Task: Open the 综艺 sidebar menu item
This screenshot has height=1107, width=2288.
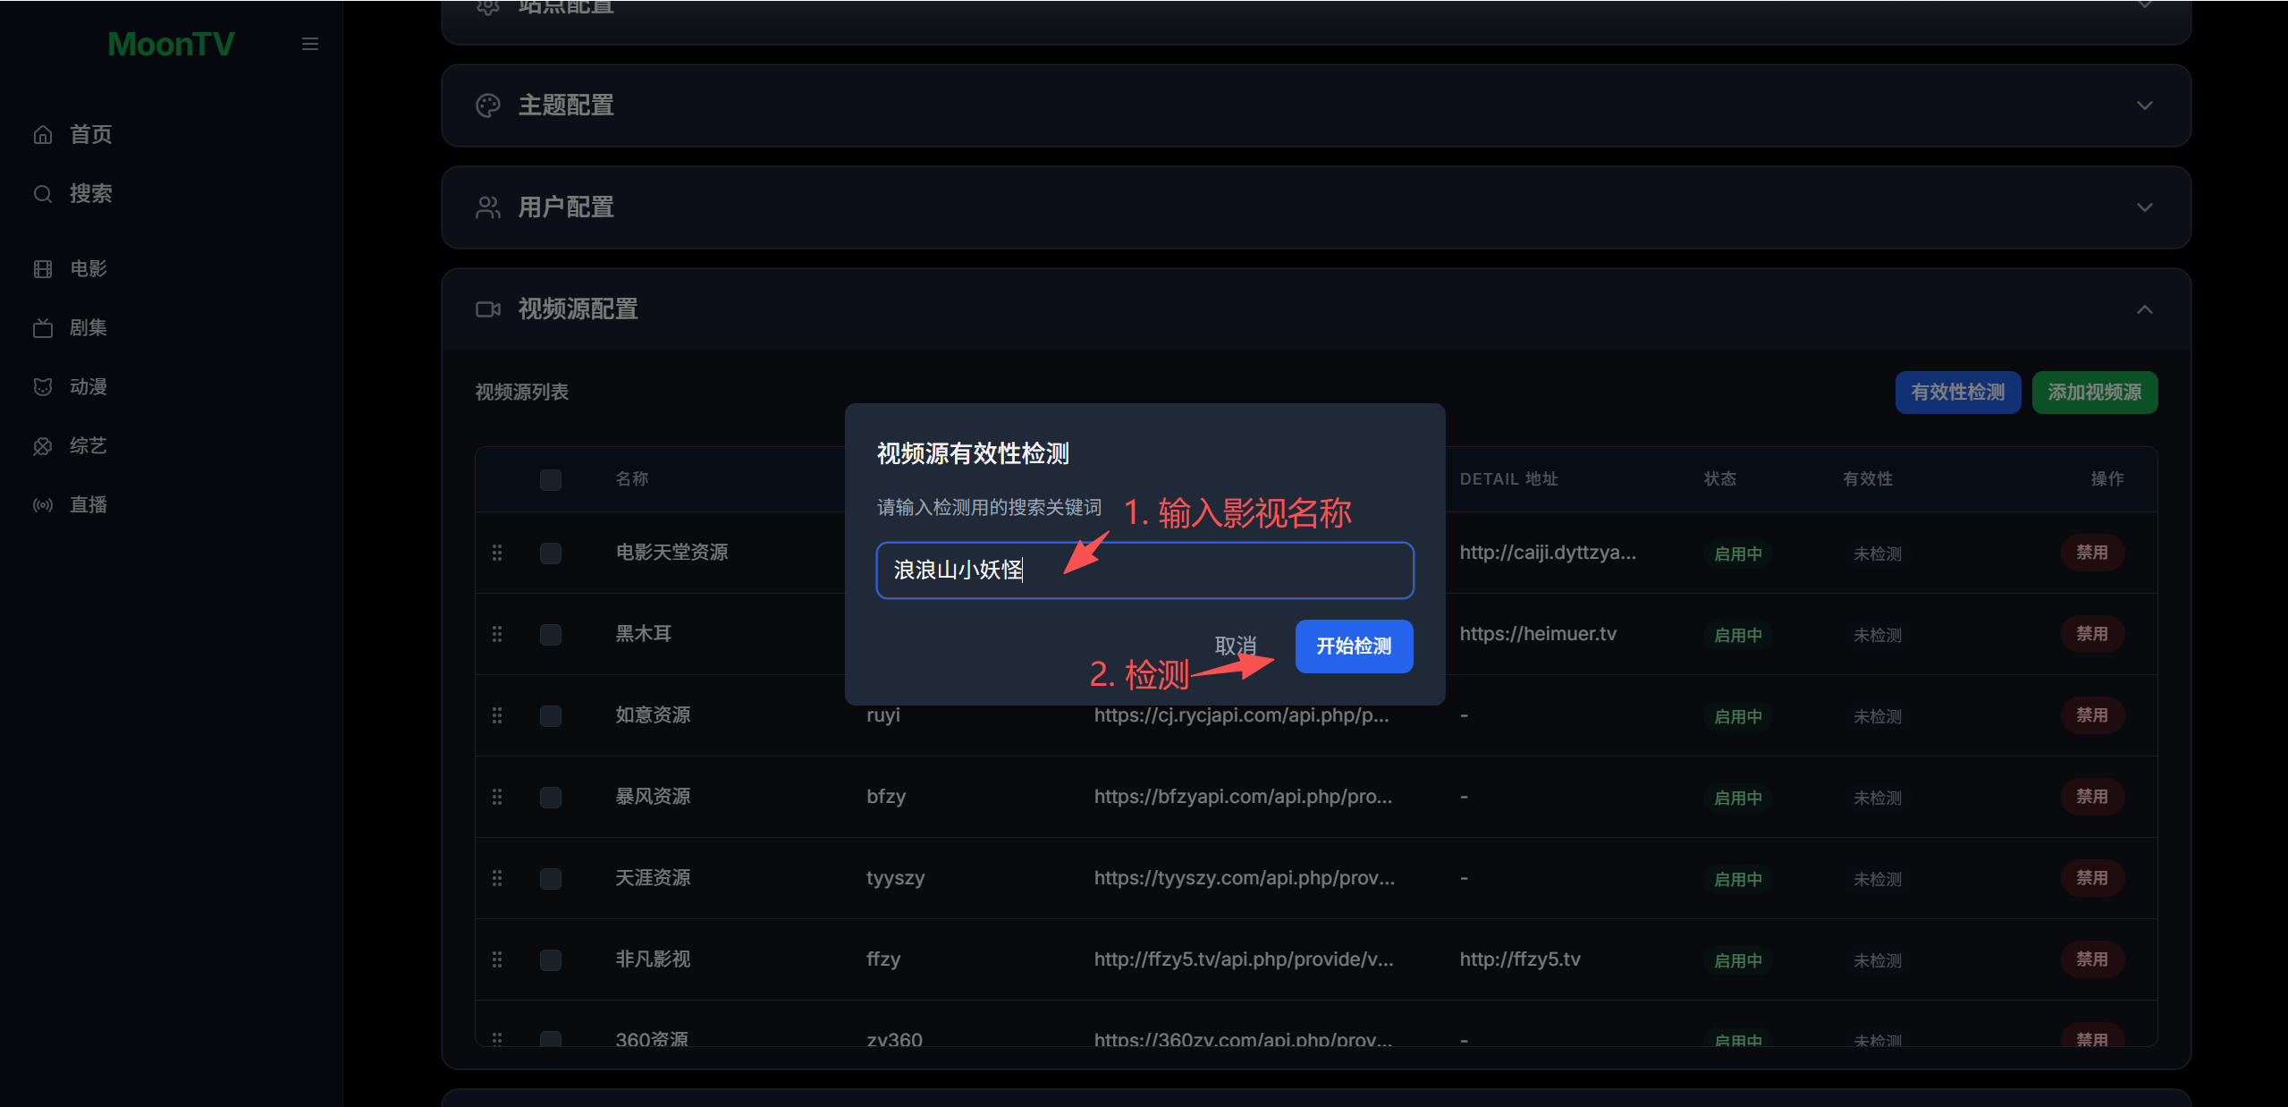Action: click(x=88, y=446)
